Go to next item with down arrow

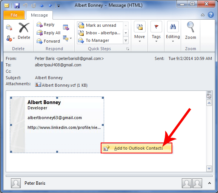pos(50,6)
